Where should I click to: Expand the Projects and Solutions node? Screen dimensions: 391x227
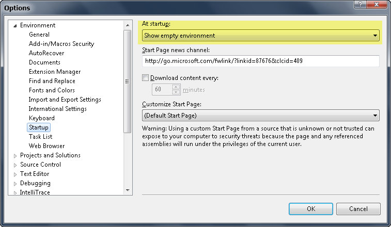(x=15, y=155)
